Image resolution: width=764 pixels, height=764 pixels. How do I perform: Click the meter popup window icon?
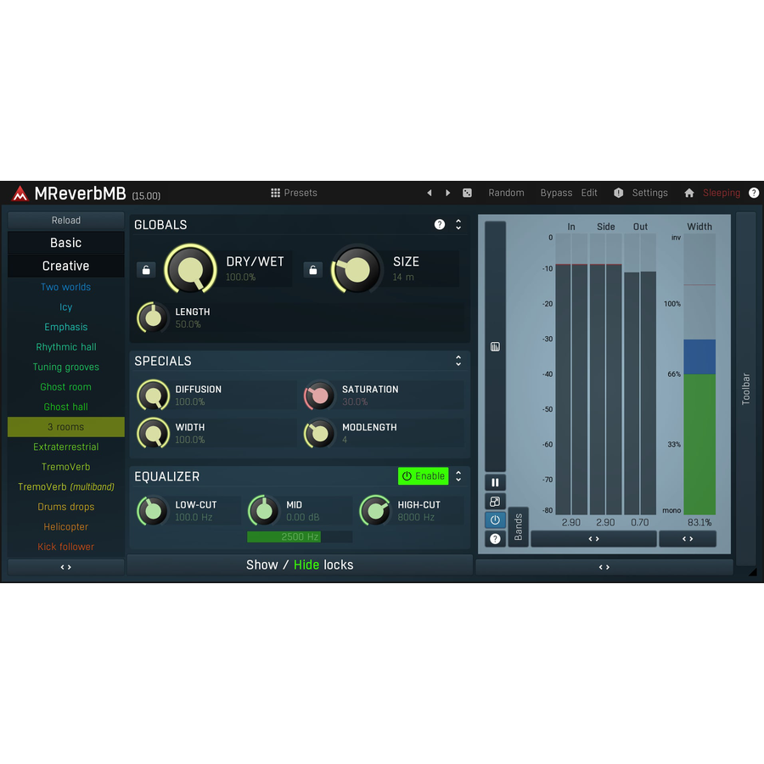click(x=495, y=502)
